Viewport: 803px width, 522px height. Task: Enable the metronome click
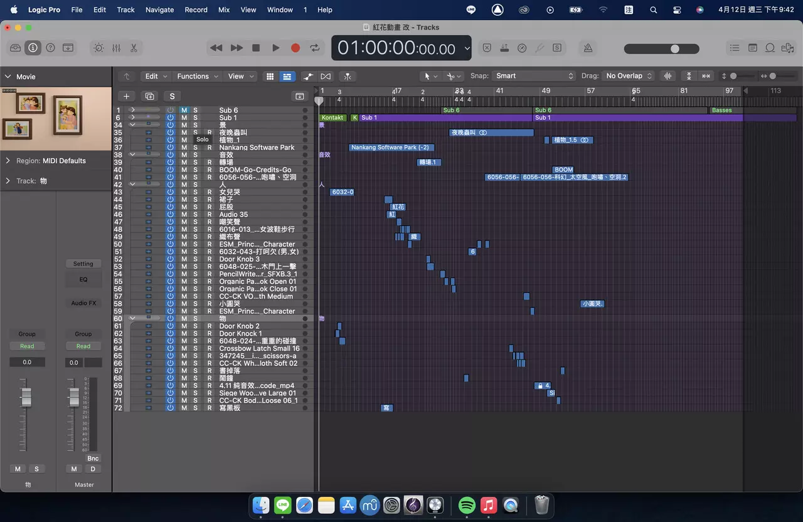click(588, 48)
